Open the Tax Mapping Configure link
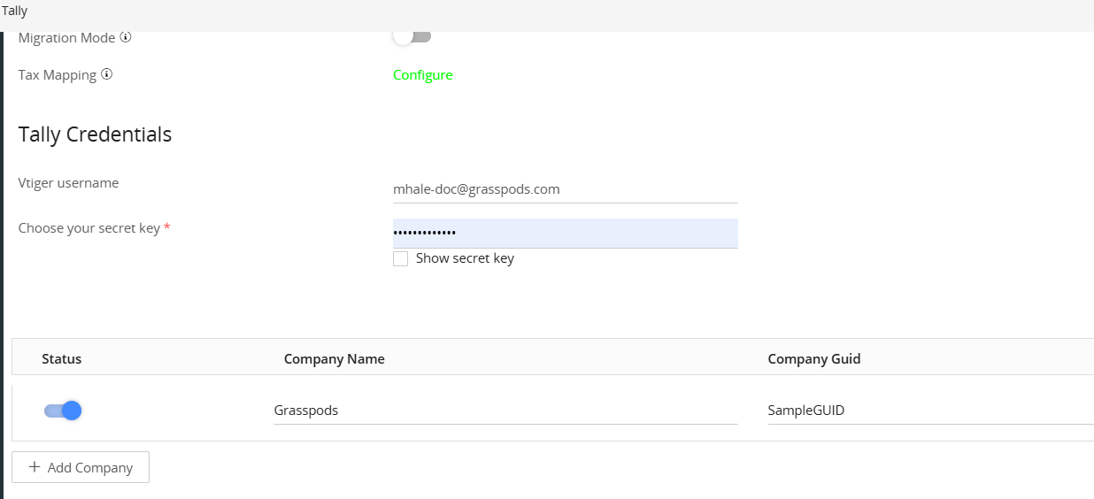 [423, 75]
